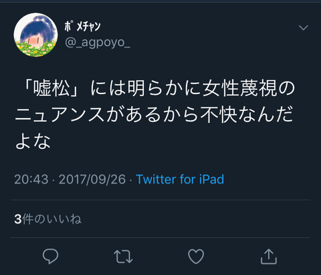Tap the flowers in the avatar image
321x275 pixels.
tap(35, 49)
